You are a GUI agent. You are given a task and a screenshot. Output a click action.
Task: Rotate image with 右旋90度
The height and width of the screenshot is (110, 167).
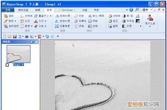(x=63, y=16)
